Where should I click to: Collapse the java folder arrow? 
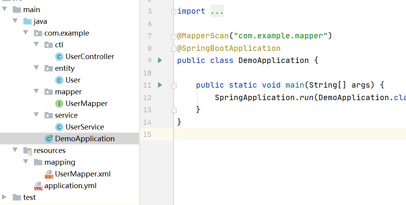point(15,21)
